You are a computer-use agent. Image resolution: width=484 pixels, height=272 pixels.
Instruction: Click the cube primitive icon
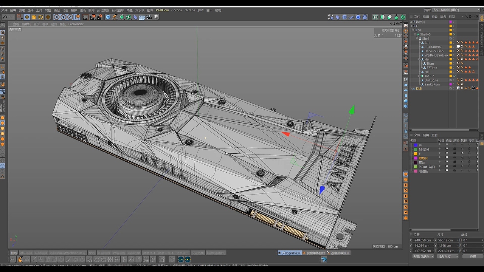108,17
